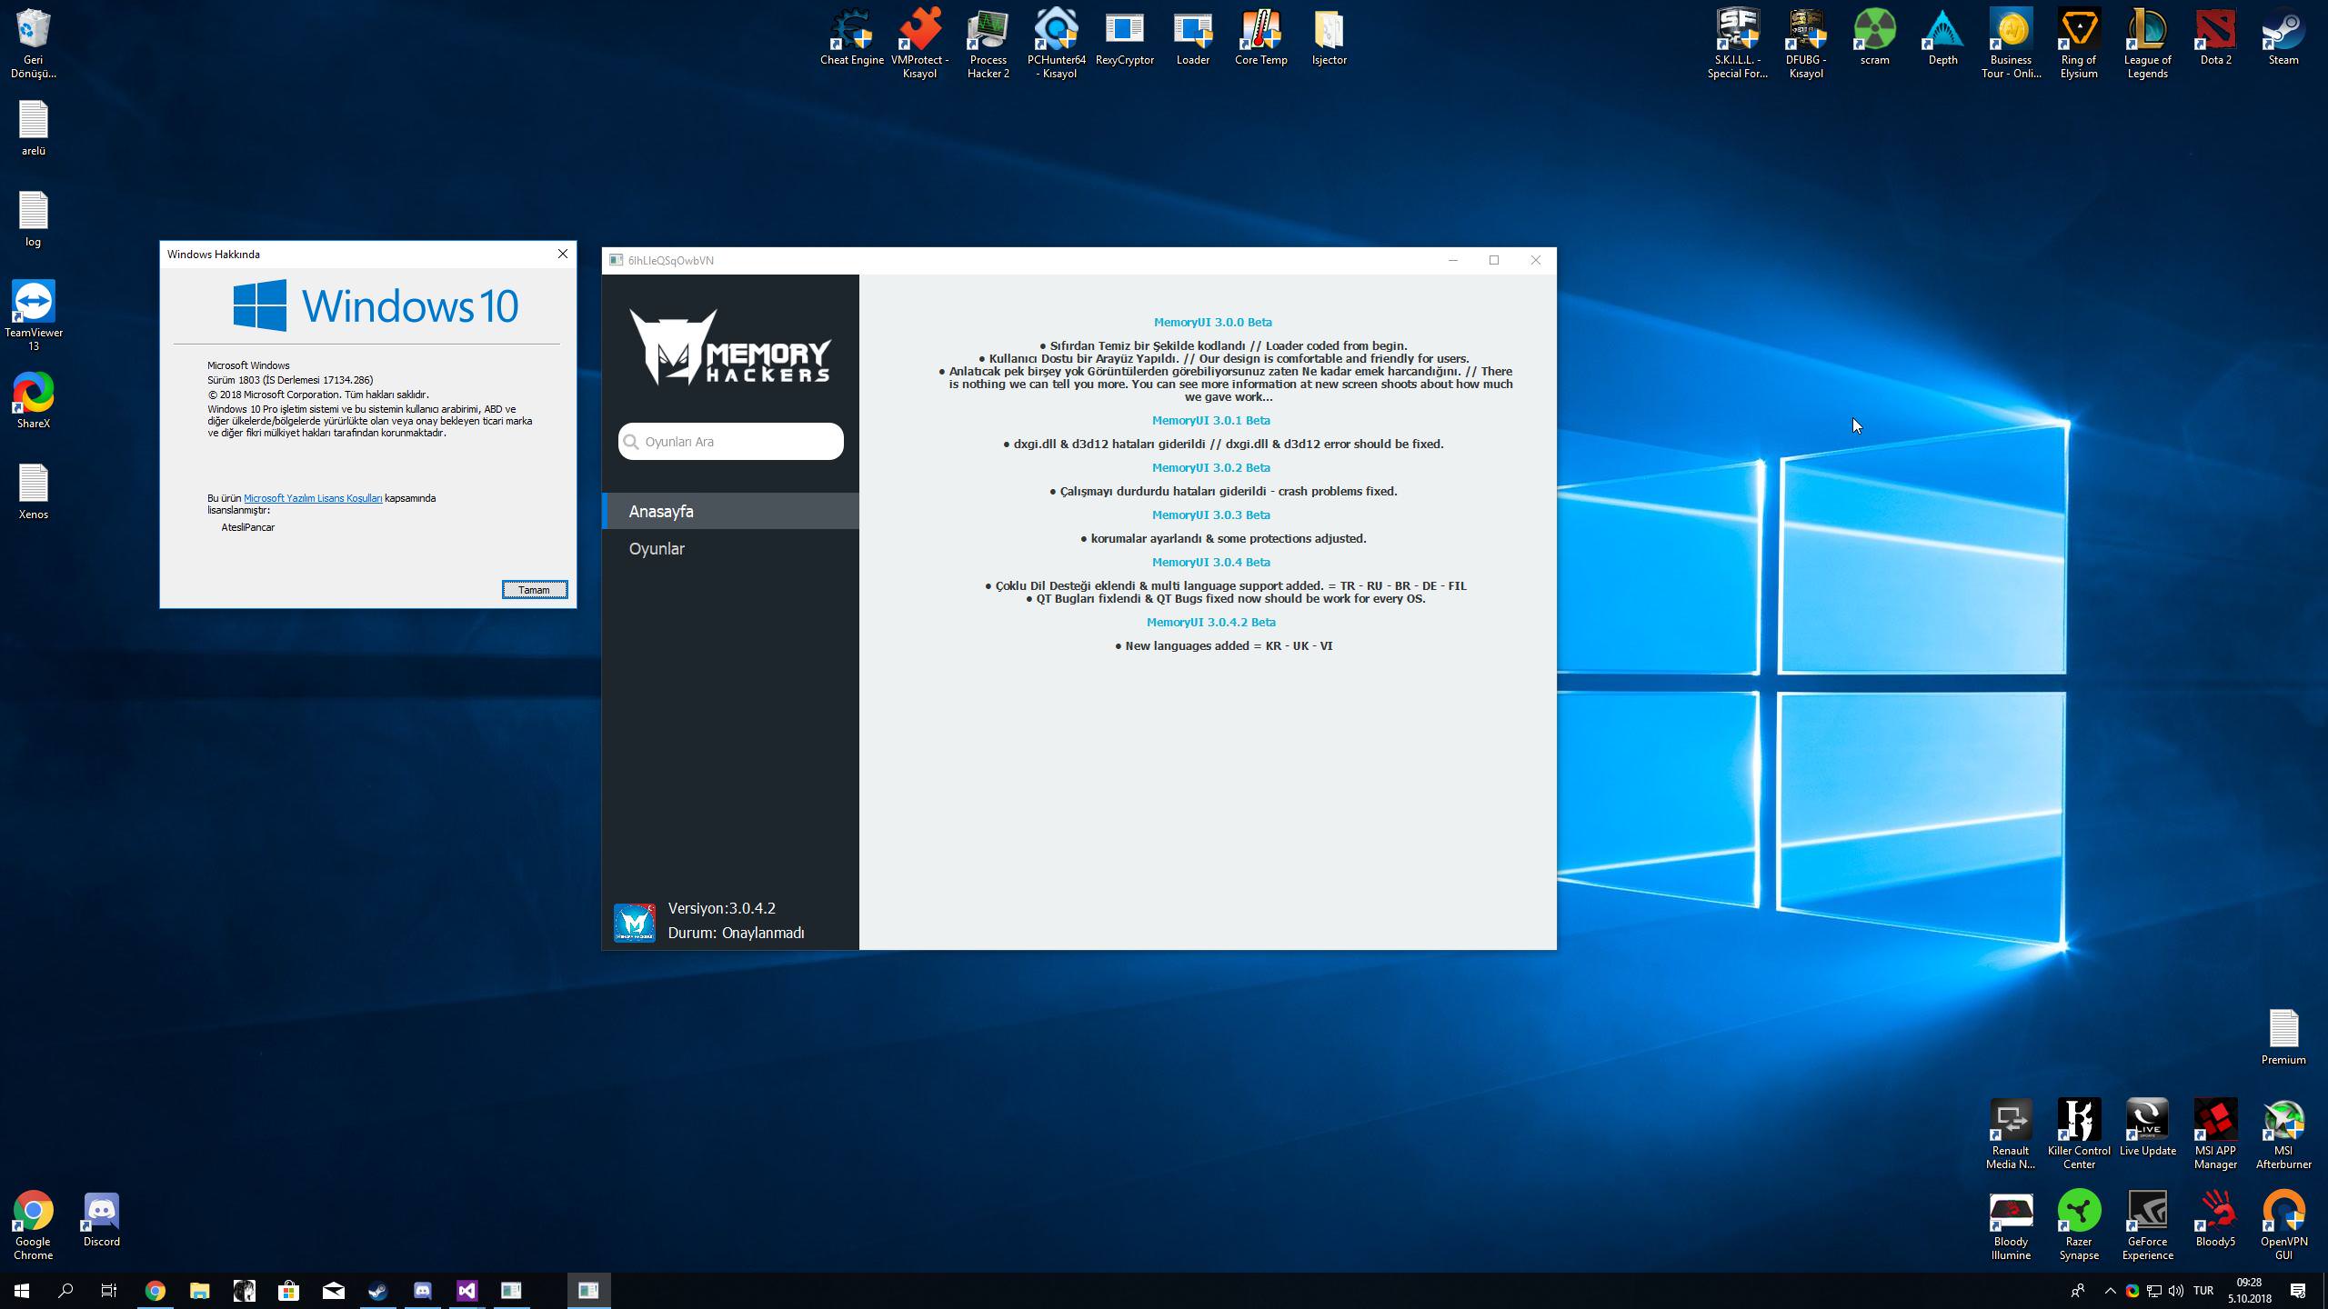Click the Renault Media Nav desktop icon

tap(2011, 1134)
